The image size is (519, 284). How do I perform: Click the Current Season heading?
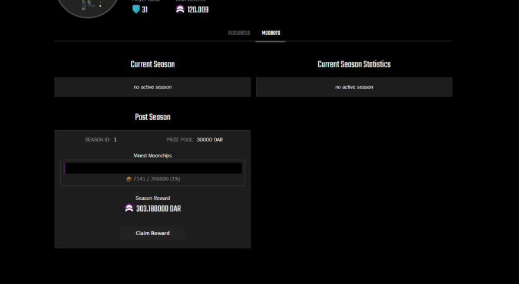pos(153,64)
